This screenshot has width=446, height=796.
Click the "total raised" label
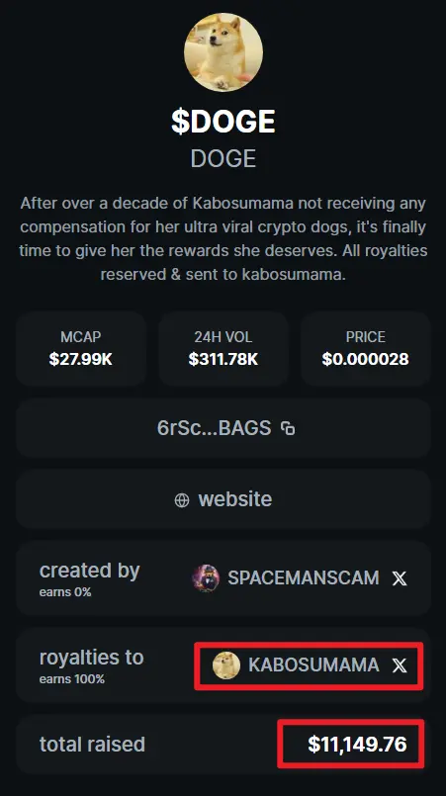point(92,745)
